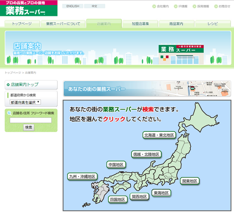Screen dimensions: 234x213
Task: Focus the free-word store search field
Action: [31, 120]
